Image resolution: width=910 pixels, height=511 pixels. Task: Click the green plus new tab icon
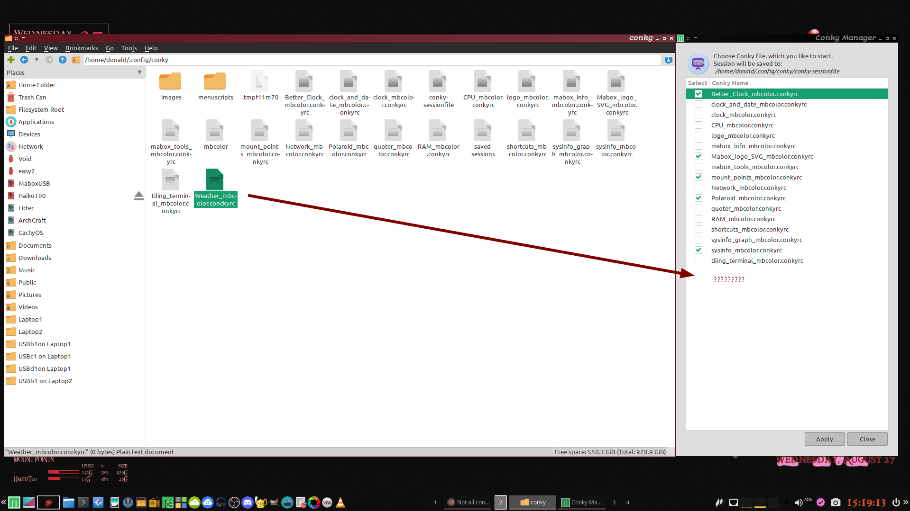pos(11,60)
